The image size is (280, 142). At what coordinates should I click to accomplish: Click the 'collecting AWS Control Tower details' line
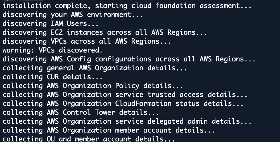(81, 113)
